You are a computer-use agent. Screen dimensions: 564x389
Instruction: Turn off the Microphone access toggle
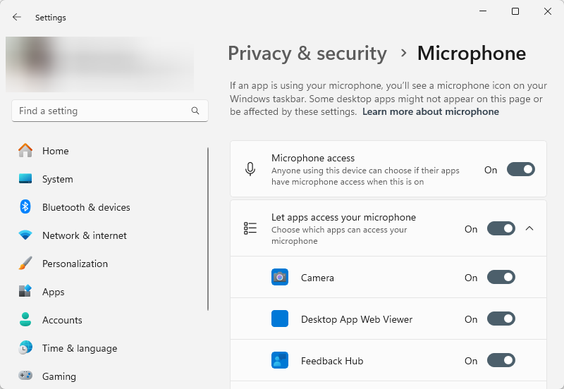520,170
